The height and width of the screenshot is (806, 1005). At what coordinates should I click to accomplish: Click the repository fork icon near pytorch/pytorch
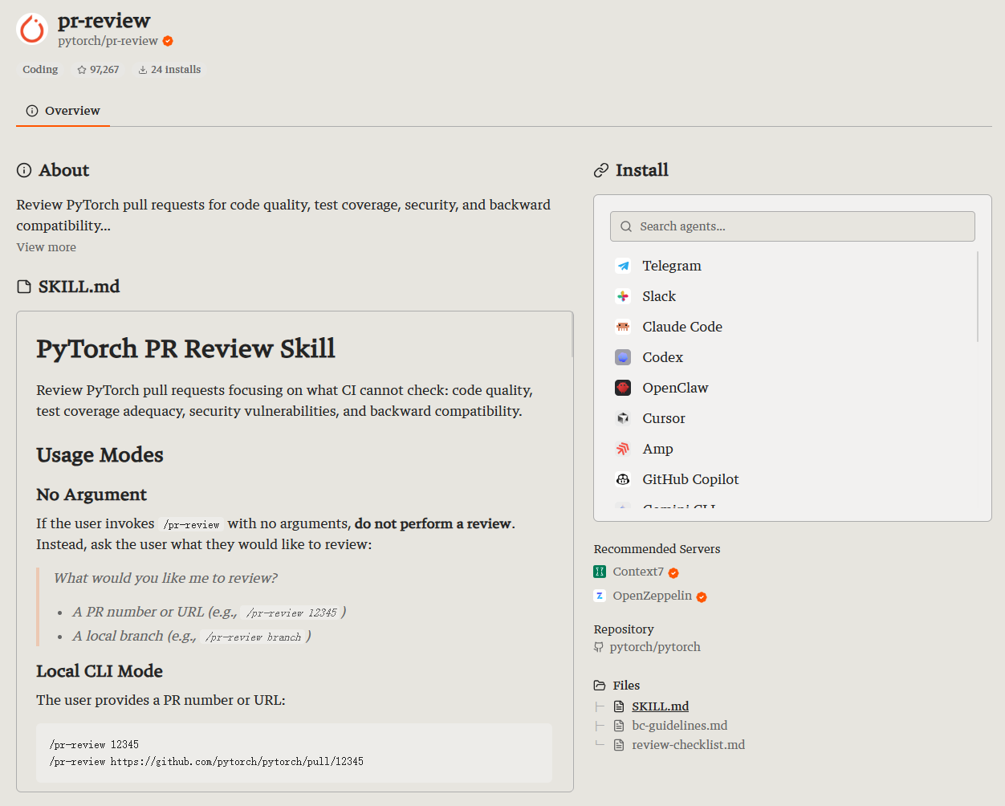(x=599, y=647)
